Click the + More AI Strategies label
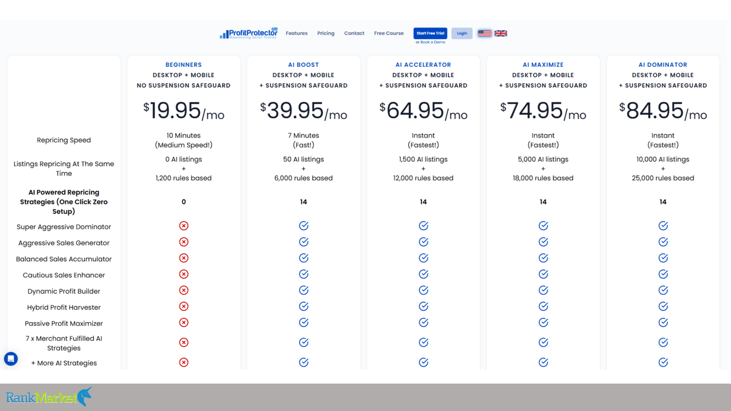The image size is (731, 411). (64, 363)
